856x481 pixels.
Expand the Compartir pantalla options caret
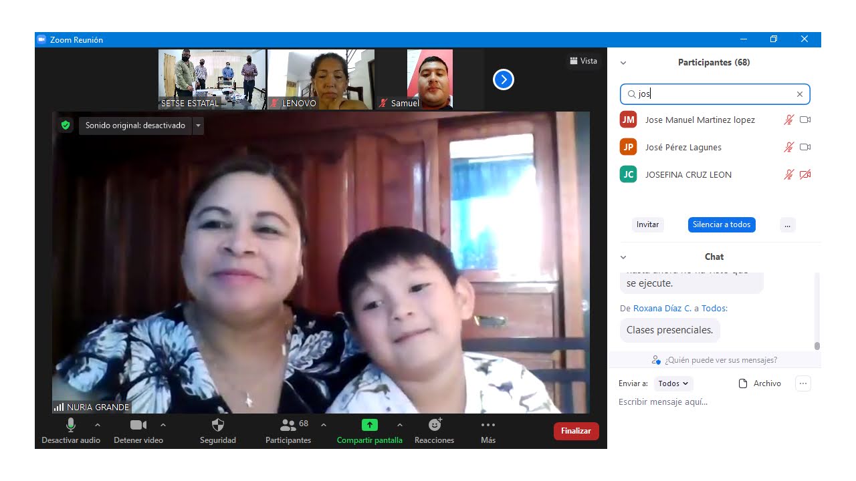(400, 425)
